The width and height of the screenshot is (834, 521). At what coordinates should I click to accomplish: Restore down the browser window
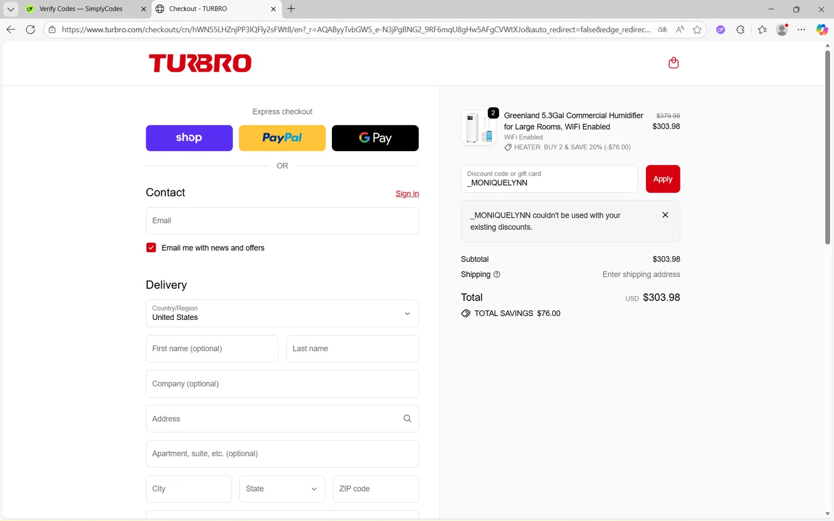coord(796,9)
